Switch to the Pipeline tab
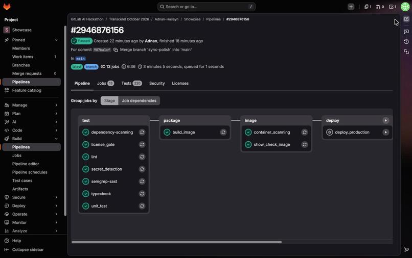Screen dimensions: 412x258 82,84
